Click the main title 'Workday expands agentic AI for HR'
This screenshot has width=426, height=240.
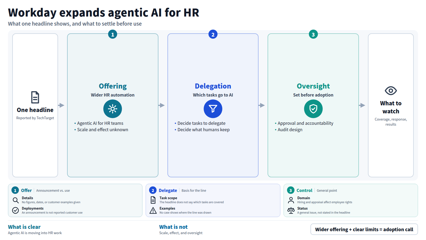tap(104, 13)
